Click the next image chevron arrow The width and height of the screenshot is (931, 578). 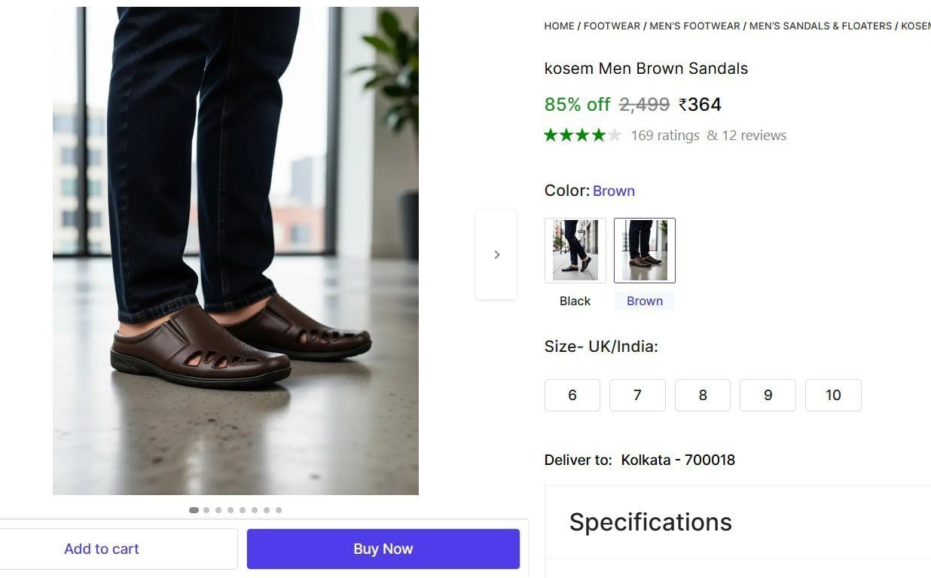point(496,255)
